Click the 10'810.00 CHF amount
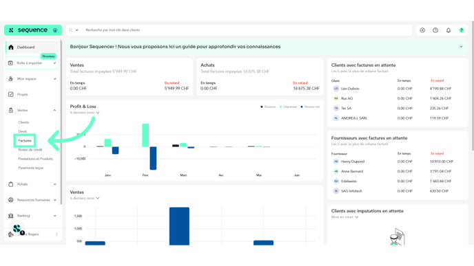 tap(442, 162)
